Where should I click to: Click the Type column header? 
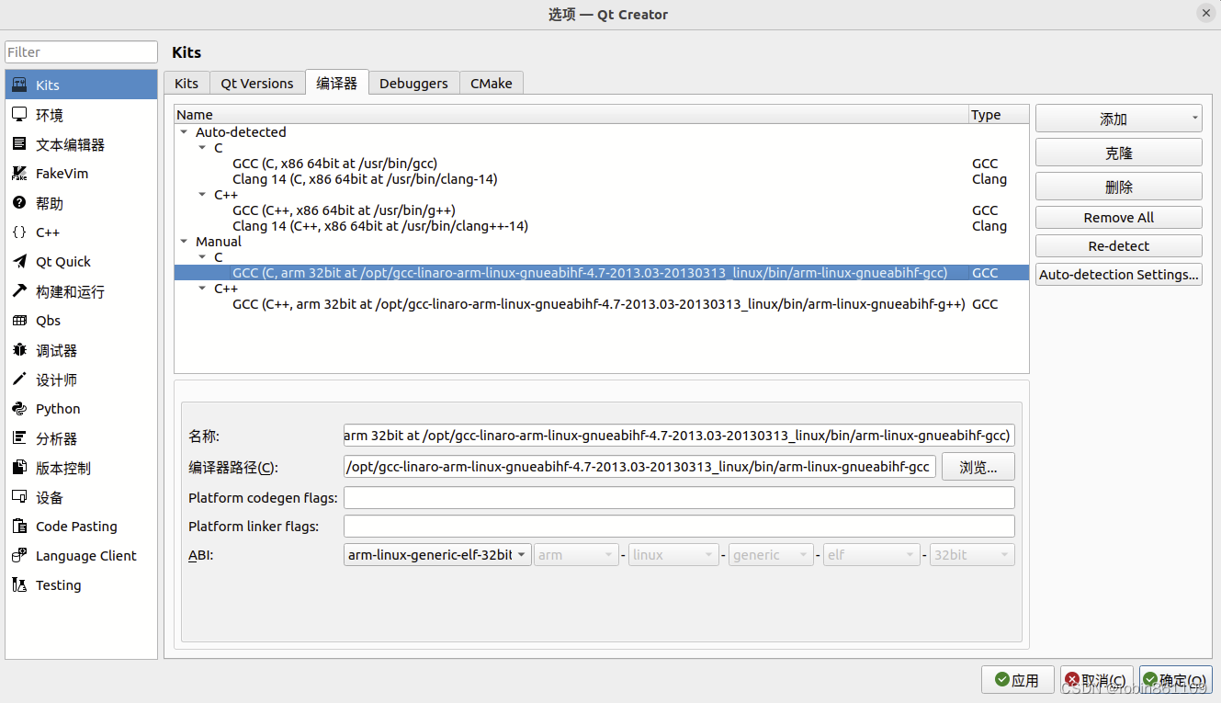click(x=999, y=115)
